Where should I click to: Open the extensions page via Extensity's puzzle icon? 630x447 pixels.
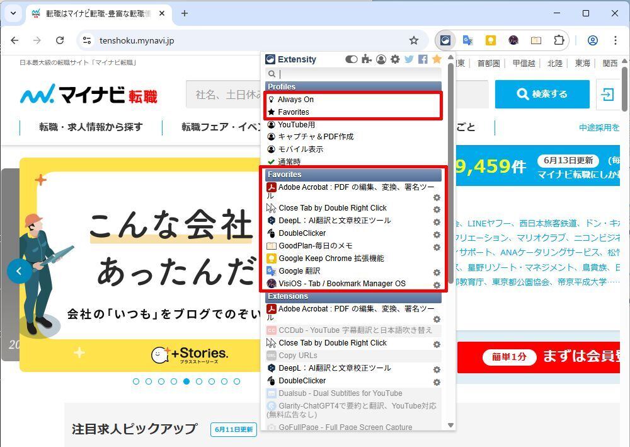[367, 59]
